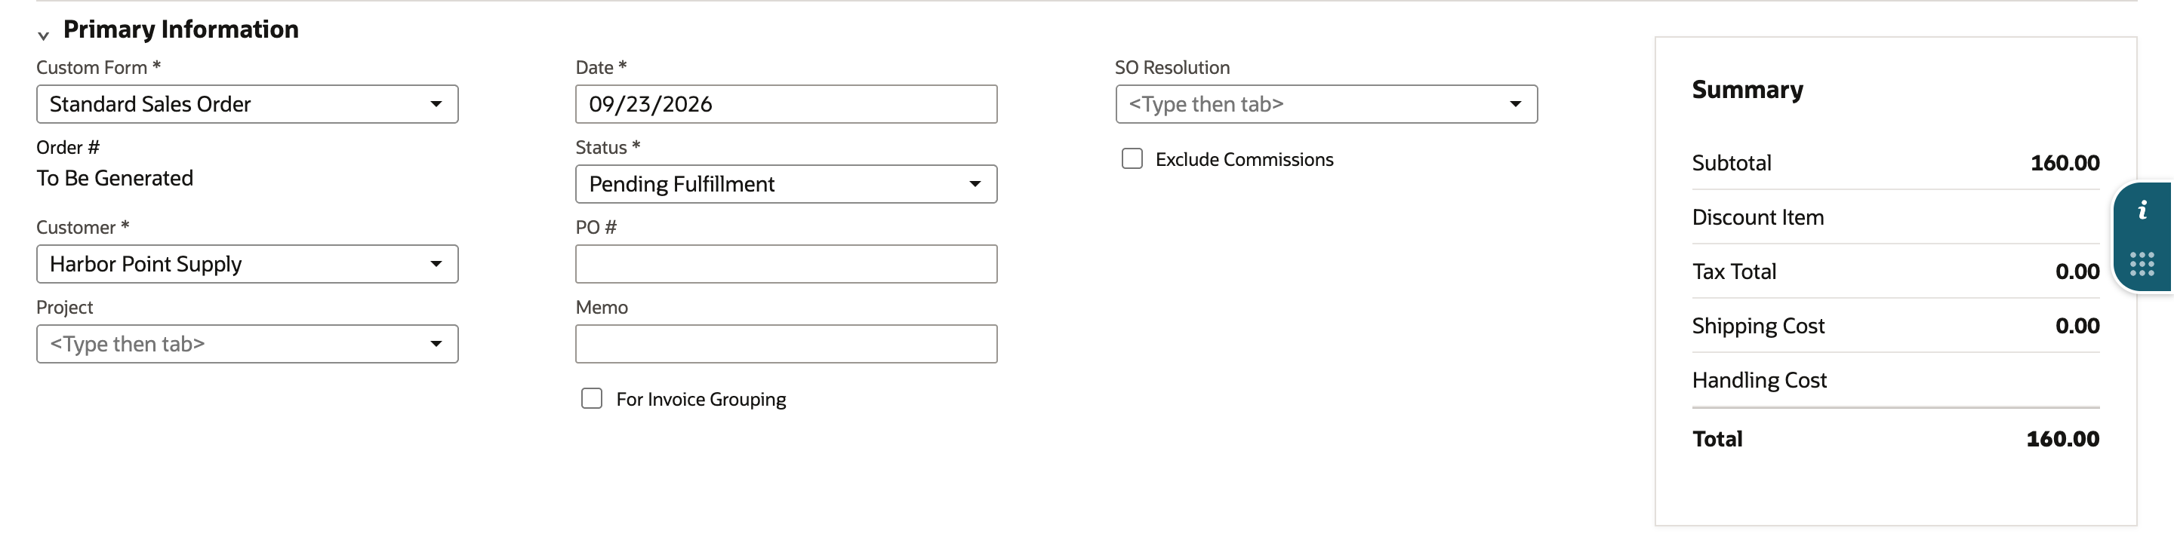Expand the Status dropdown arrow
This screenshot has width=2174, height=543.
[x=975, y=184]
